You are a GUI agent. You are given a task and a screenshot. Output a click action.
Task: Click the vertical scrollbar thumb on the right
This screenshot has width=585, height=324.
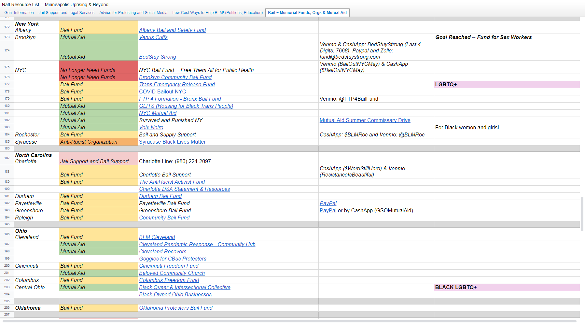point(582,214)
